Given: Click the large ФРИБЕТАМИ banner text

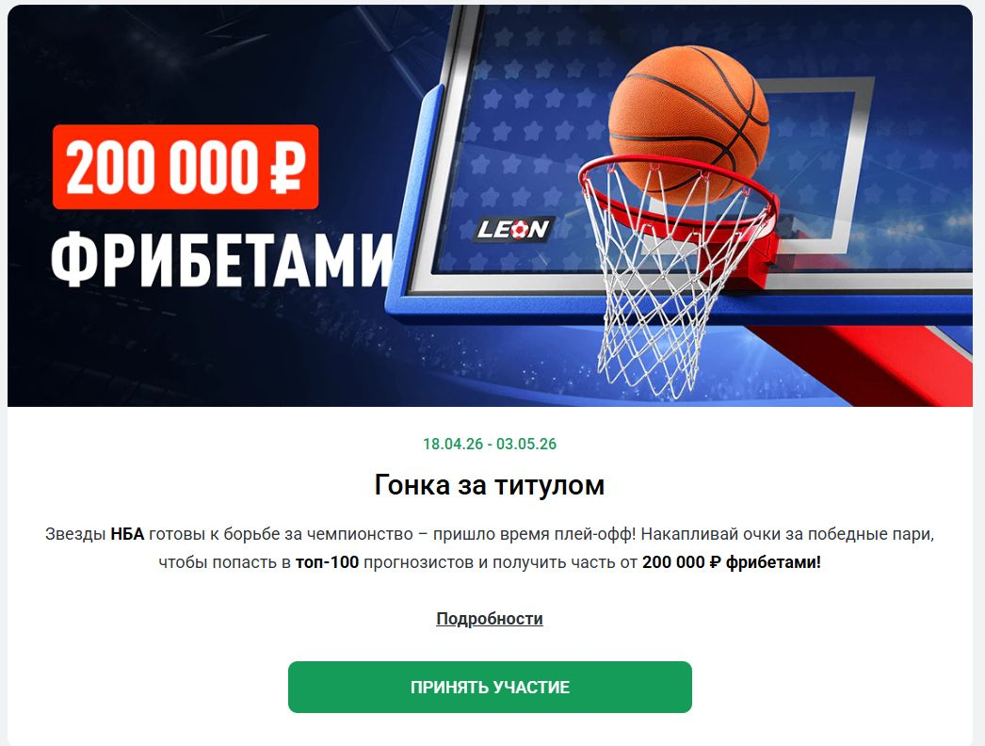Looking at the screenshot, I should pos(221,260).
